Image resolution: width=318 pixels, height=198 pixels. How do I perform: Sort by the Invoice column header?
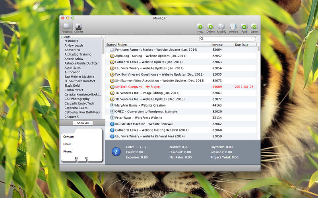tap(222, 45)
